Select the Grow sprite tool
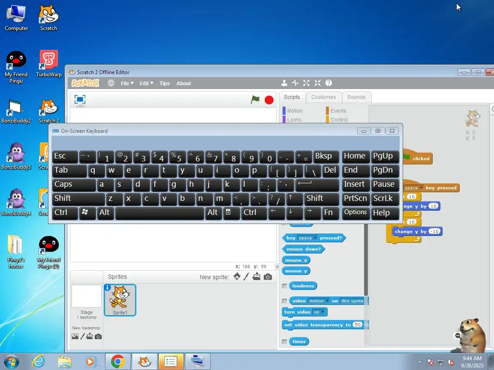Viewport: 494px width, 370px height. pyautogui.click(x=306, y=83)
